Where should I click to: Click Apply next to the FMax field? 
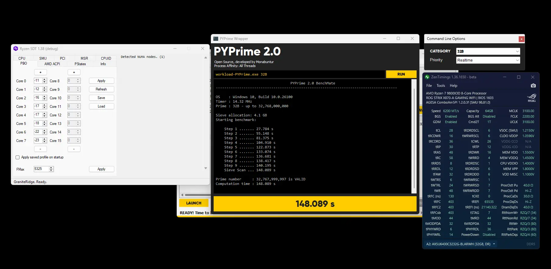101,169
